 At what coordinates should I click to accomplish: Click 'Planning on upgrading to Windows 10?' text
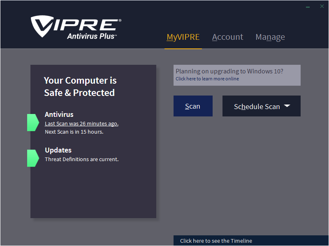pos(229,71)
